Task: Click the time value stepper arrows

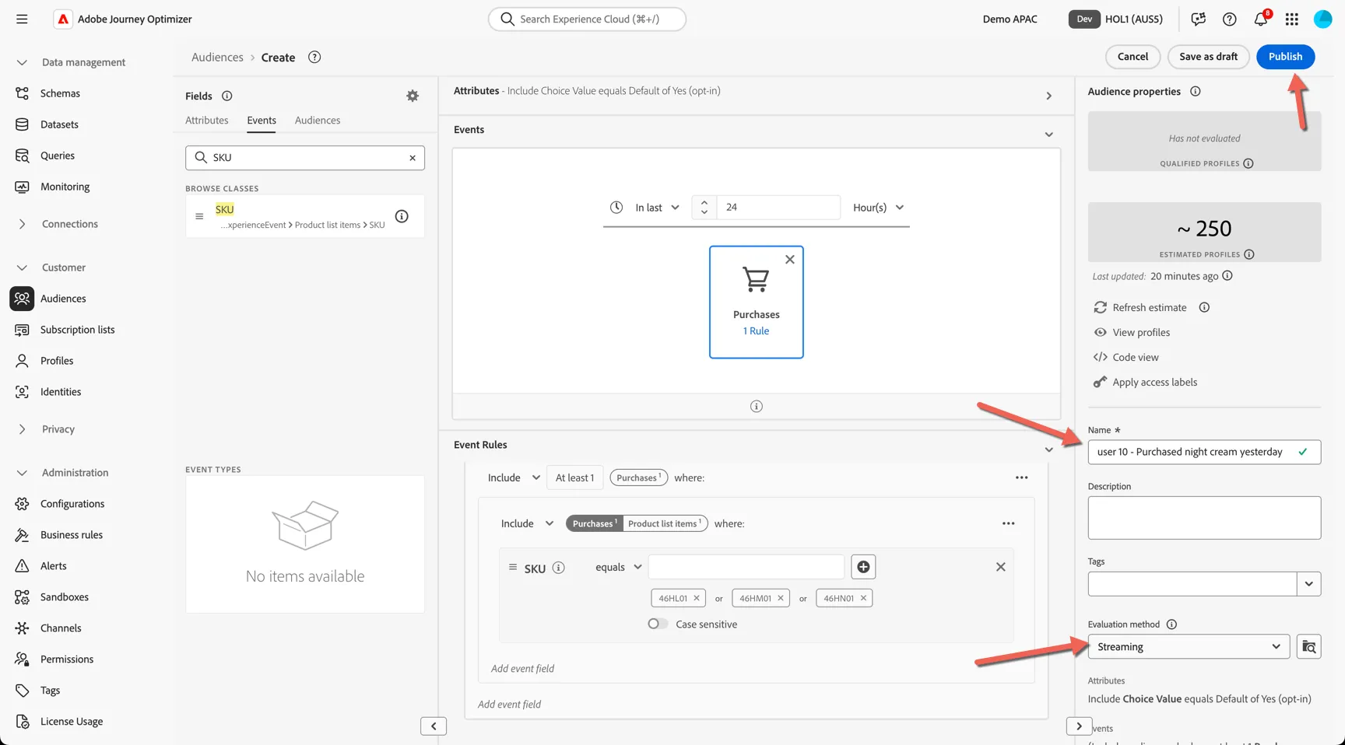Action: click(x=704, y=208)
